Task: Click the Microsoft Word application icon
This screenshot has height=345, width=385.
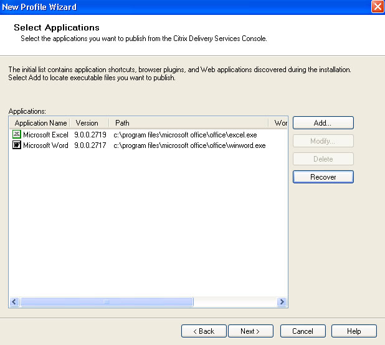Action: pos(17,145)
